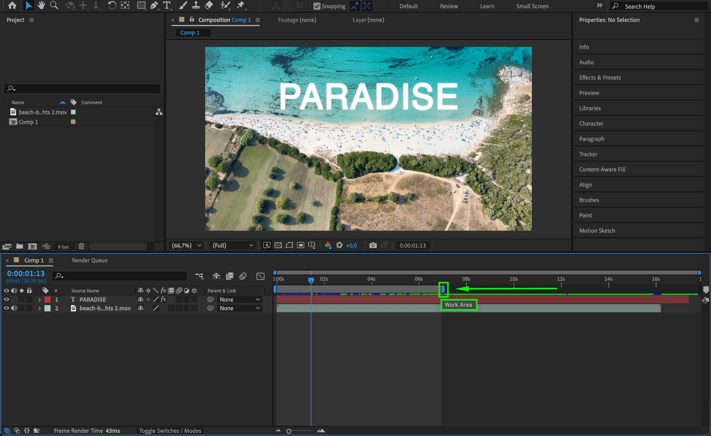This screenshot has height=436, width=711.
Task: Switch to the Review workspace
Action: (x=449, y=6)
